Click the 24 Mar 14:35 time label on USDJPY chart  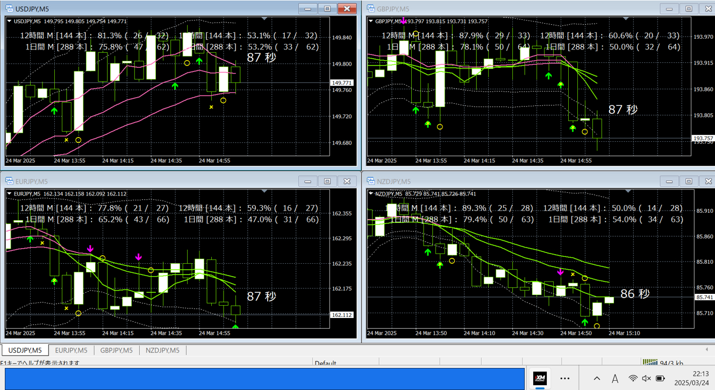(166, 160)
